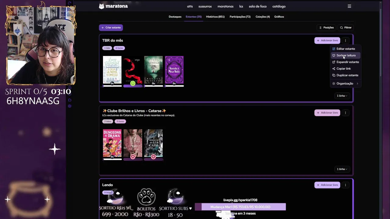Click heart badge on second Clube book
The height and width of the screenshot is (219, 390).
click(x=133, y=157)
